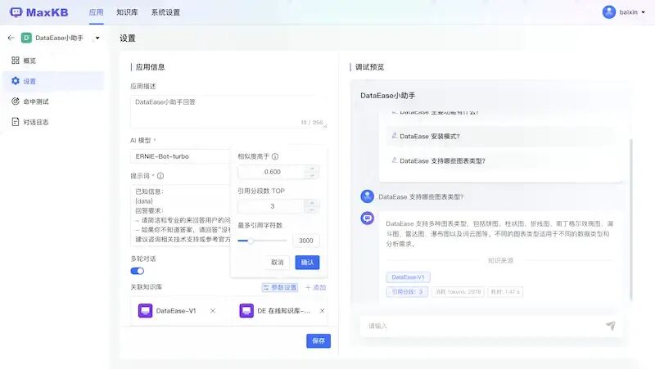Click the MaxKB logo
655x369 pixels.
38,12
